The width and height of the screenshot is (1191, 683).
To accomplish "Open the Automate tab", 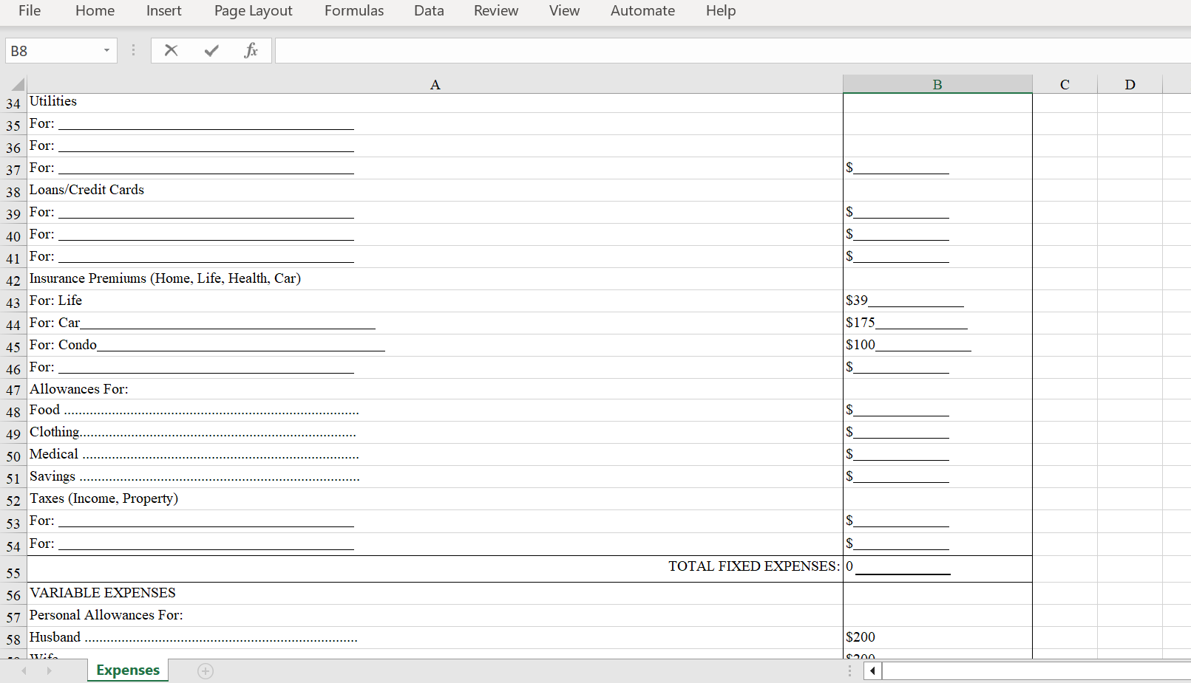I will (x=642, y=11).
